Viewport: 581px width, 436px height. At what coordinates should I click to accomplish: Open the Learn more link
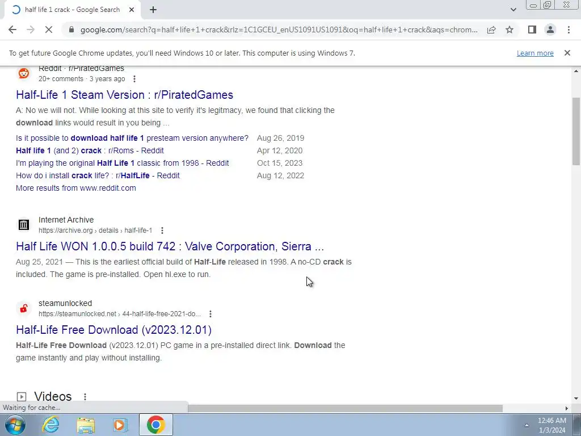(535, 53)
